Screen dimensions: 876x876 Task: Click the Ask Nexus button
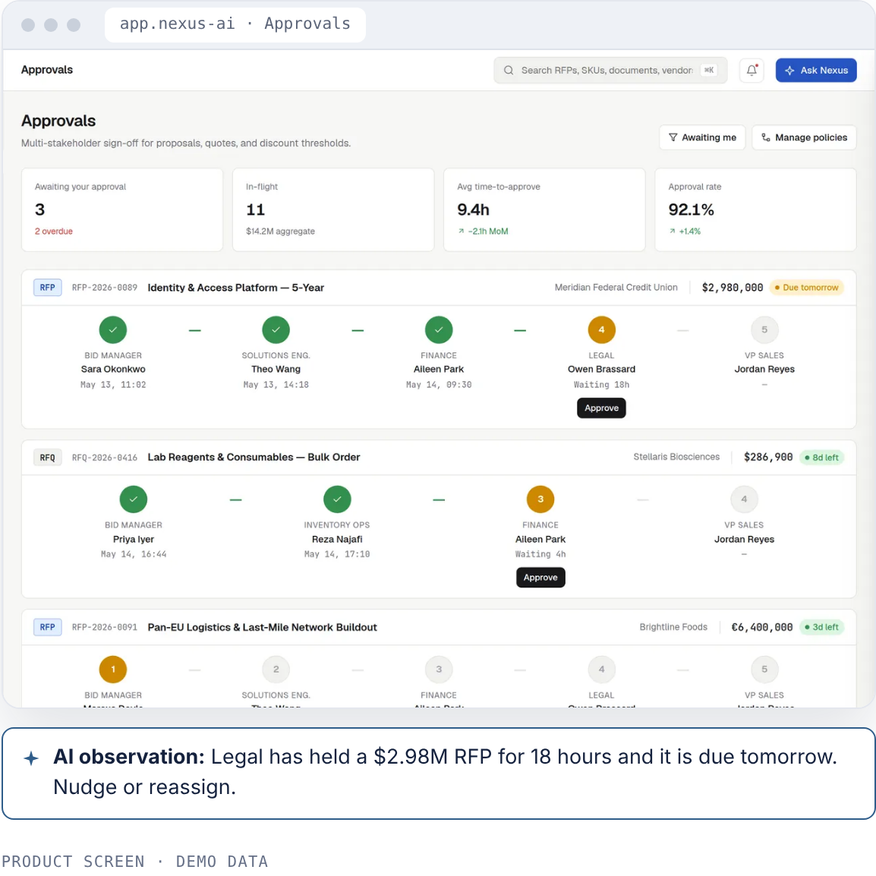pos(816,71)
